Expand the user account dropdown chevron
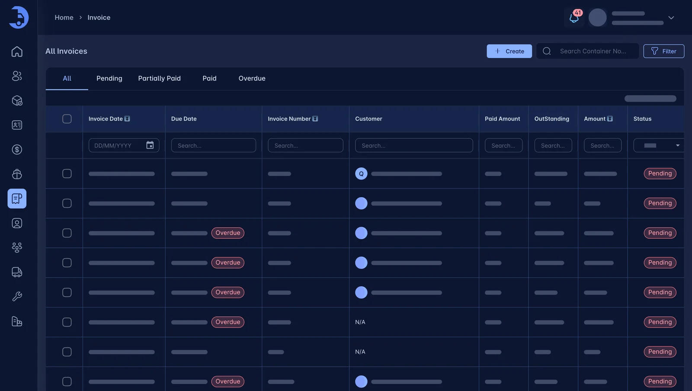Screen dimensions: 692x391 671,18
